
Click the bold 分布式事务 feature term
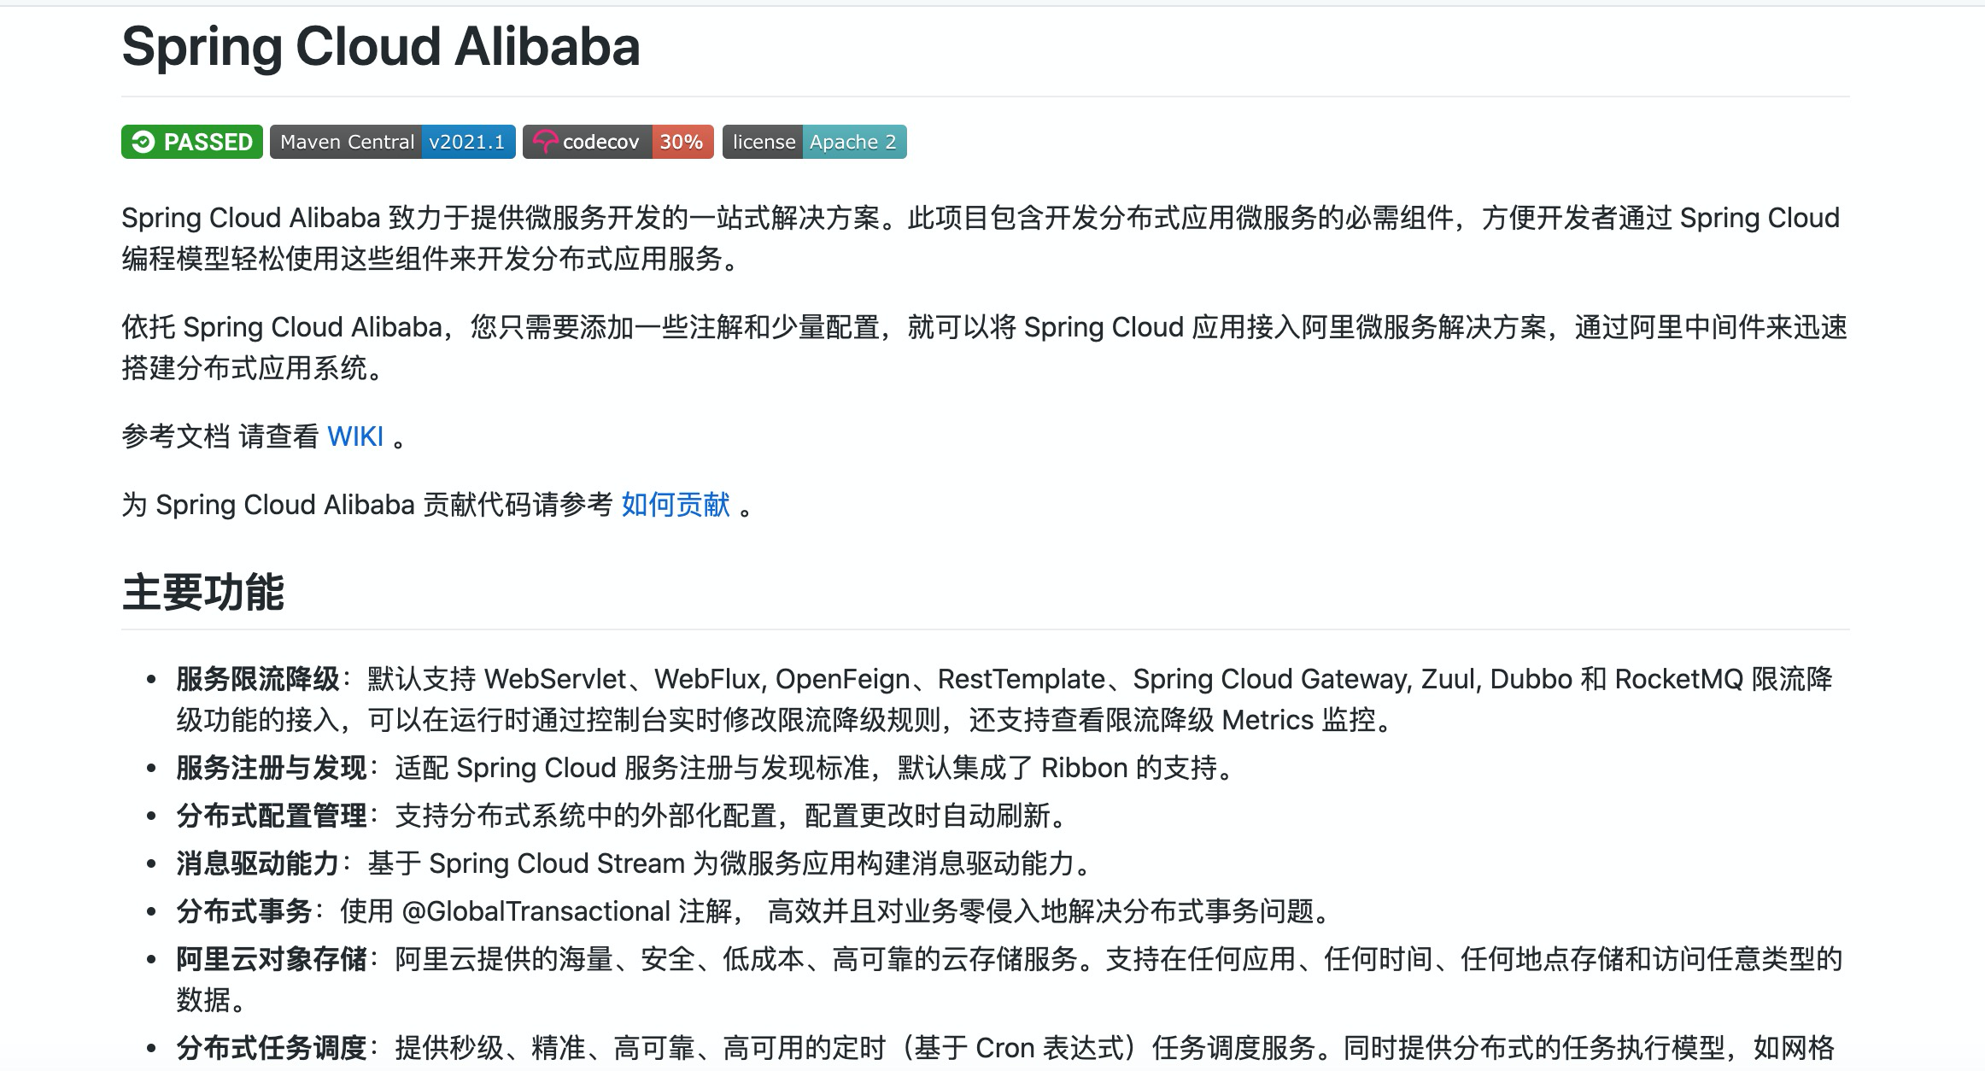click(244, 911)
